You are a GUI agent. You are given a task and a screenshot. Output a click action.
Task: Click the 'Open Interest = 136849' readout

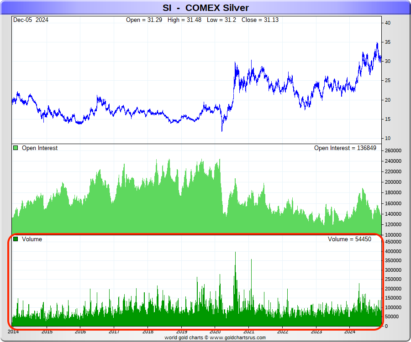(345, 148)
